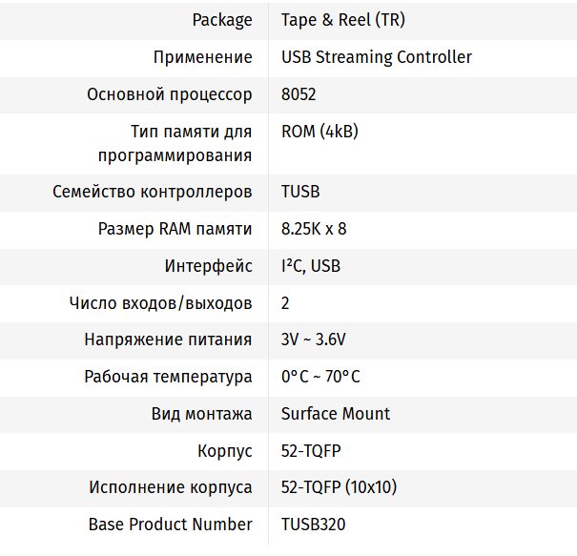Click the 'Число входов/выходов' label
Screen dimensions: 577x556
coord(161,303)
